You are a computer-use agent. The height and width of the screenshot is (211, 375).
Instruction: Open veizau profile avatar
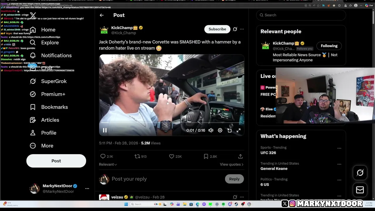pos(104,198)
